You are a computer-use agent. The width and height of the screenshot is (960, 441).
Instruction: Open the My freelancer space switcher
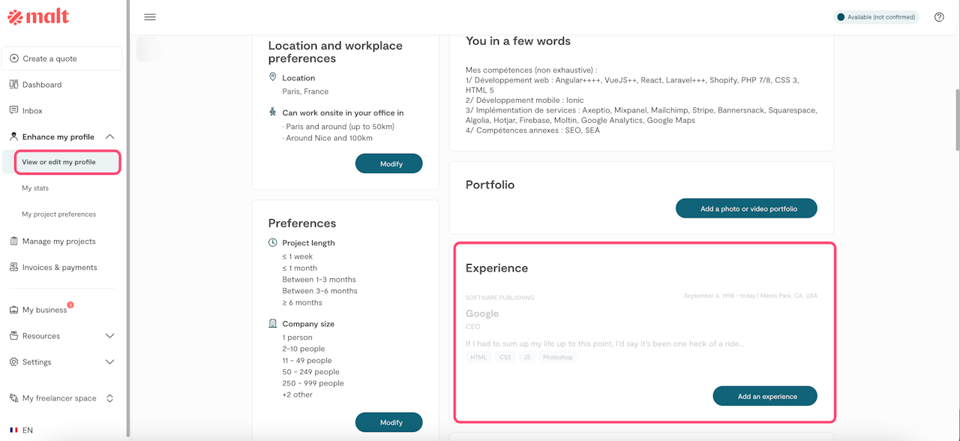pos(109,398)
